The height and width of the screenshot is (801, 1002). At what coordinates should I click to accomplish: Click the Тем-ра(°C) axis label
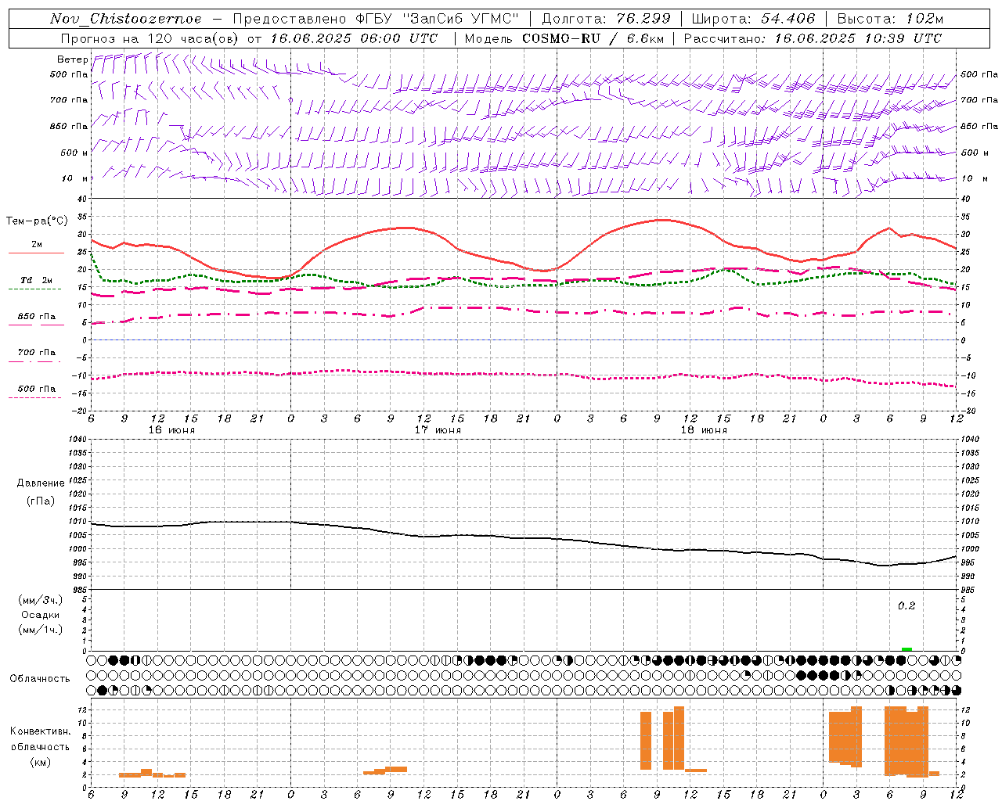pyautogui.click(x=37, y=221)
